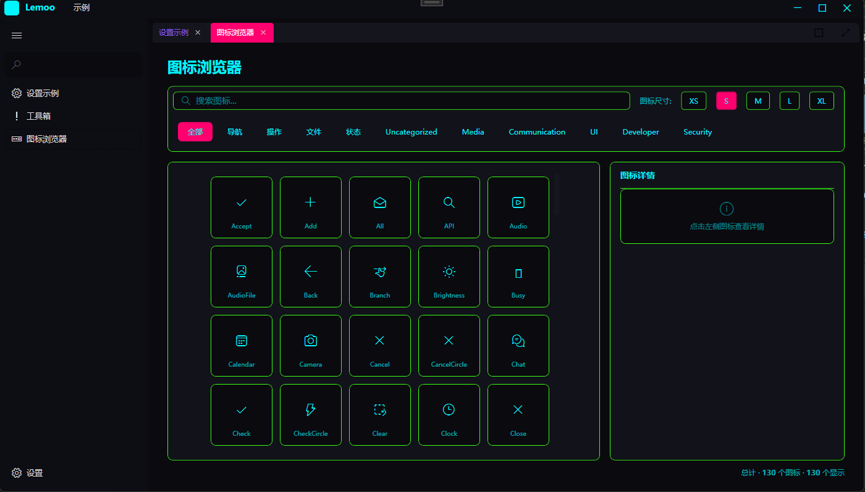Pick the Cancel icon tile
The width and height of the screenshot is (865, 492).
click(380, 346)
